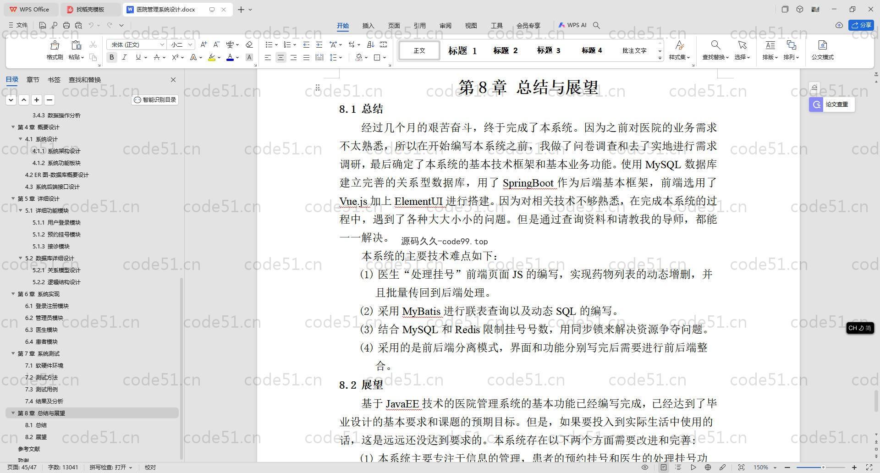Open the Paste options dropdown arrow
The image size is (880, 473).
pyautogui.click(x=82, y=57)
